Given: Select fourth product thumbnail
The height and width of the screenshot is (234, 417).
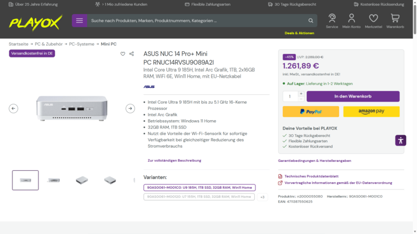Looking at the screenshot, I should (x=110, y=180).
